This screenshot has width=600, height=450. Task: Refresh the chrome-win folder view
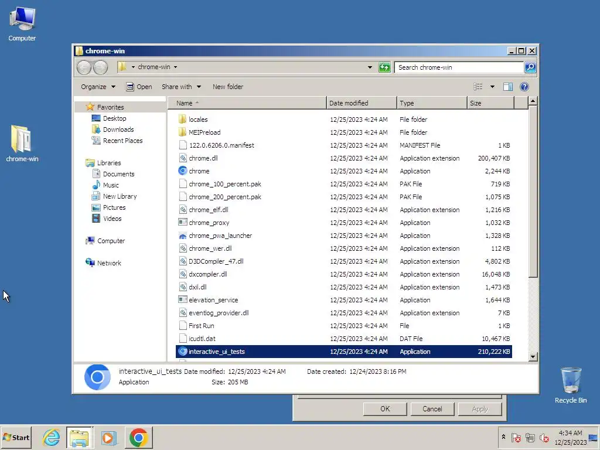pos(384,67)
